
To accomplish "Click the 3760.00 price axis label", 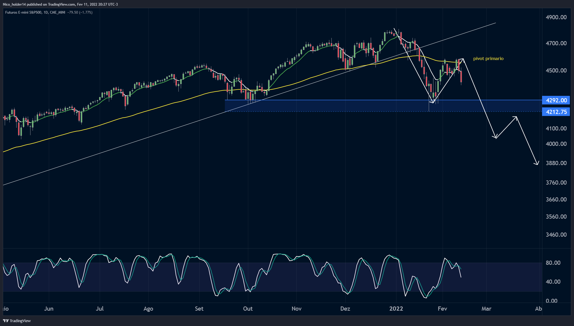I will (556, 183).
